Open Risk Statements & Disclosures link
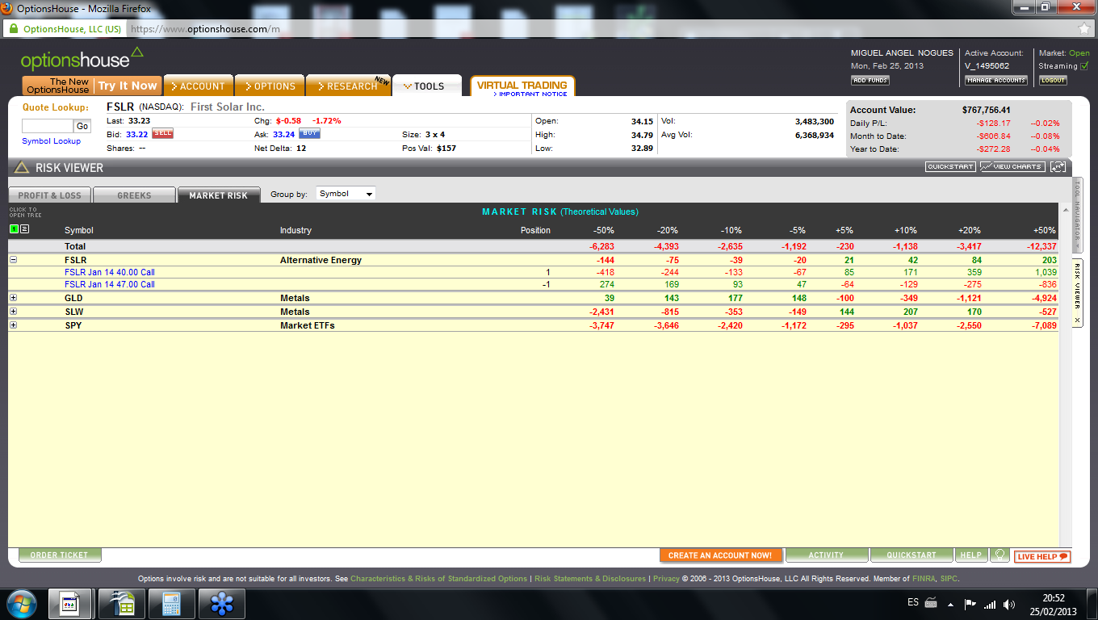The width and height of the screenshot is (1098, 620). point(590,579)
